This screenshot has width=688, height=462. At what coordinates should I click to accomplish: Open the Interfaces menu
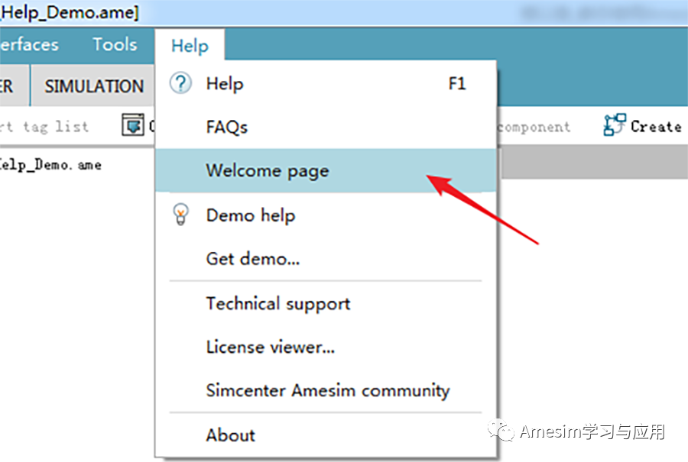(29, 44)
